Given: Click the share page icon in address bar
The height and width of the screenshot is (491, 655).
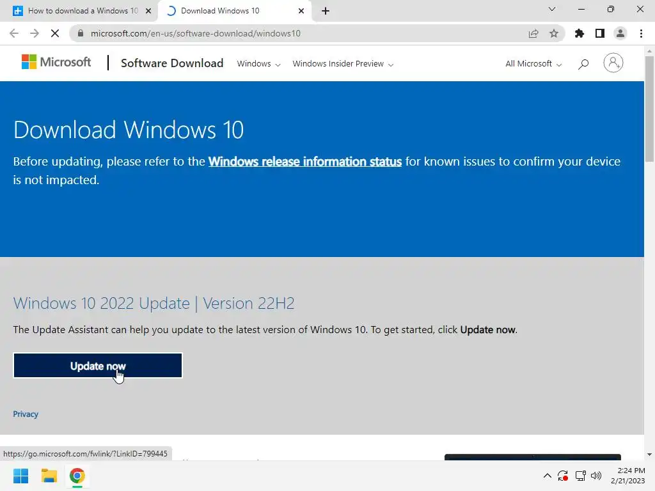Looking at the screenshot, I should pyautogui.click(x=533, y=33).
